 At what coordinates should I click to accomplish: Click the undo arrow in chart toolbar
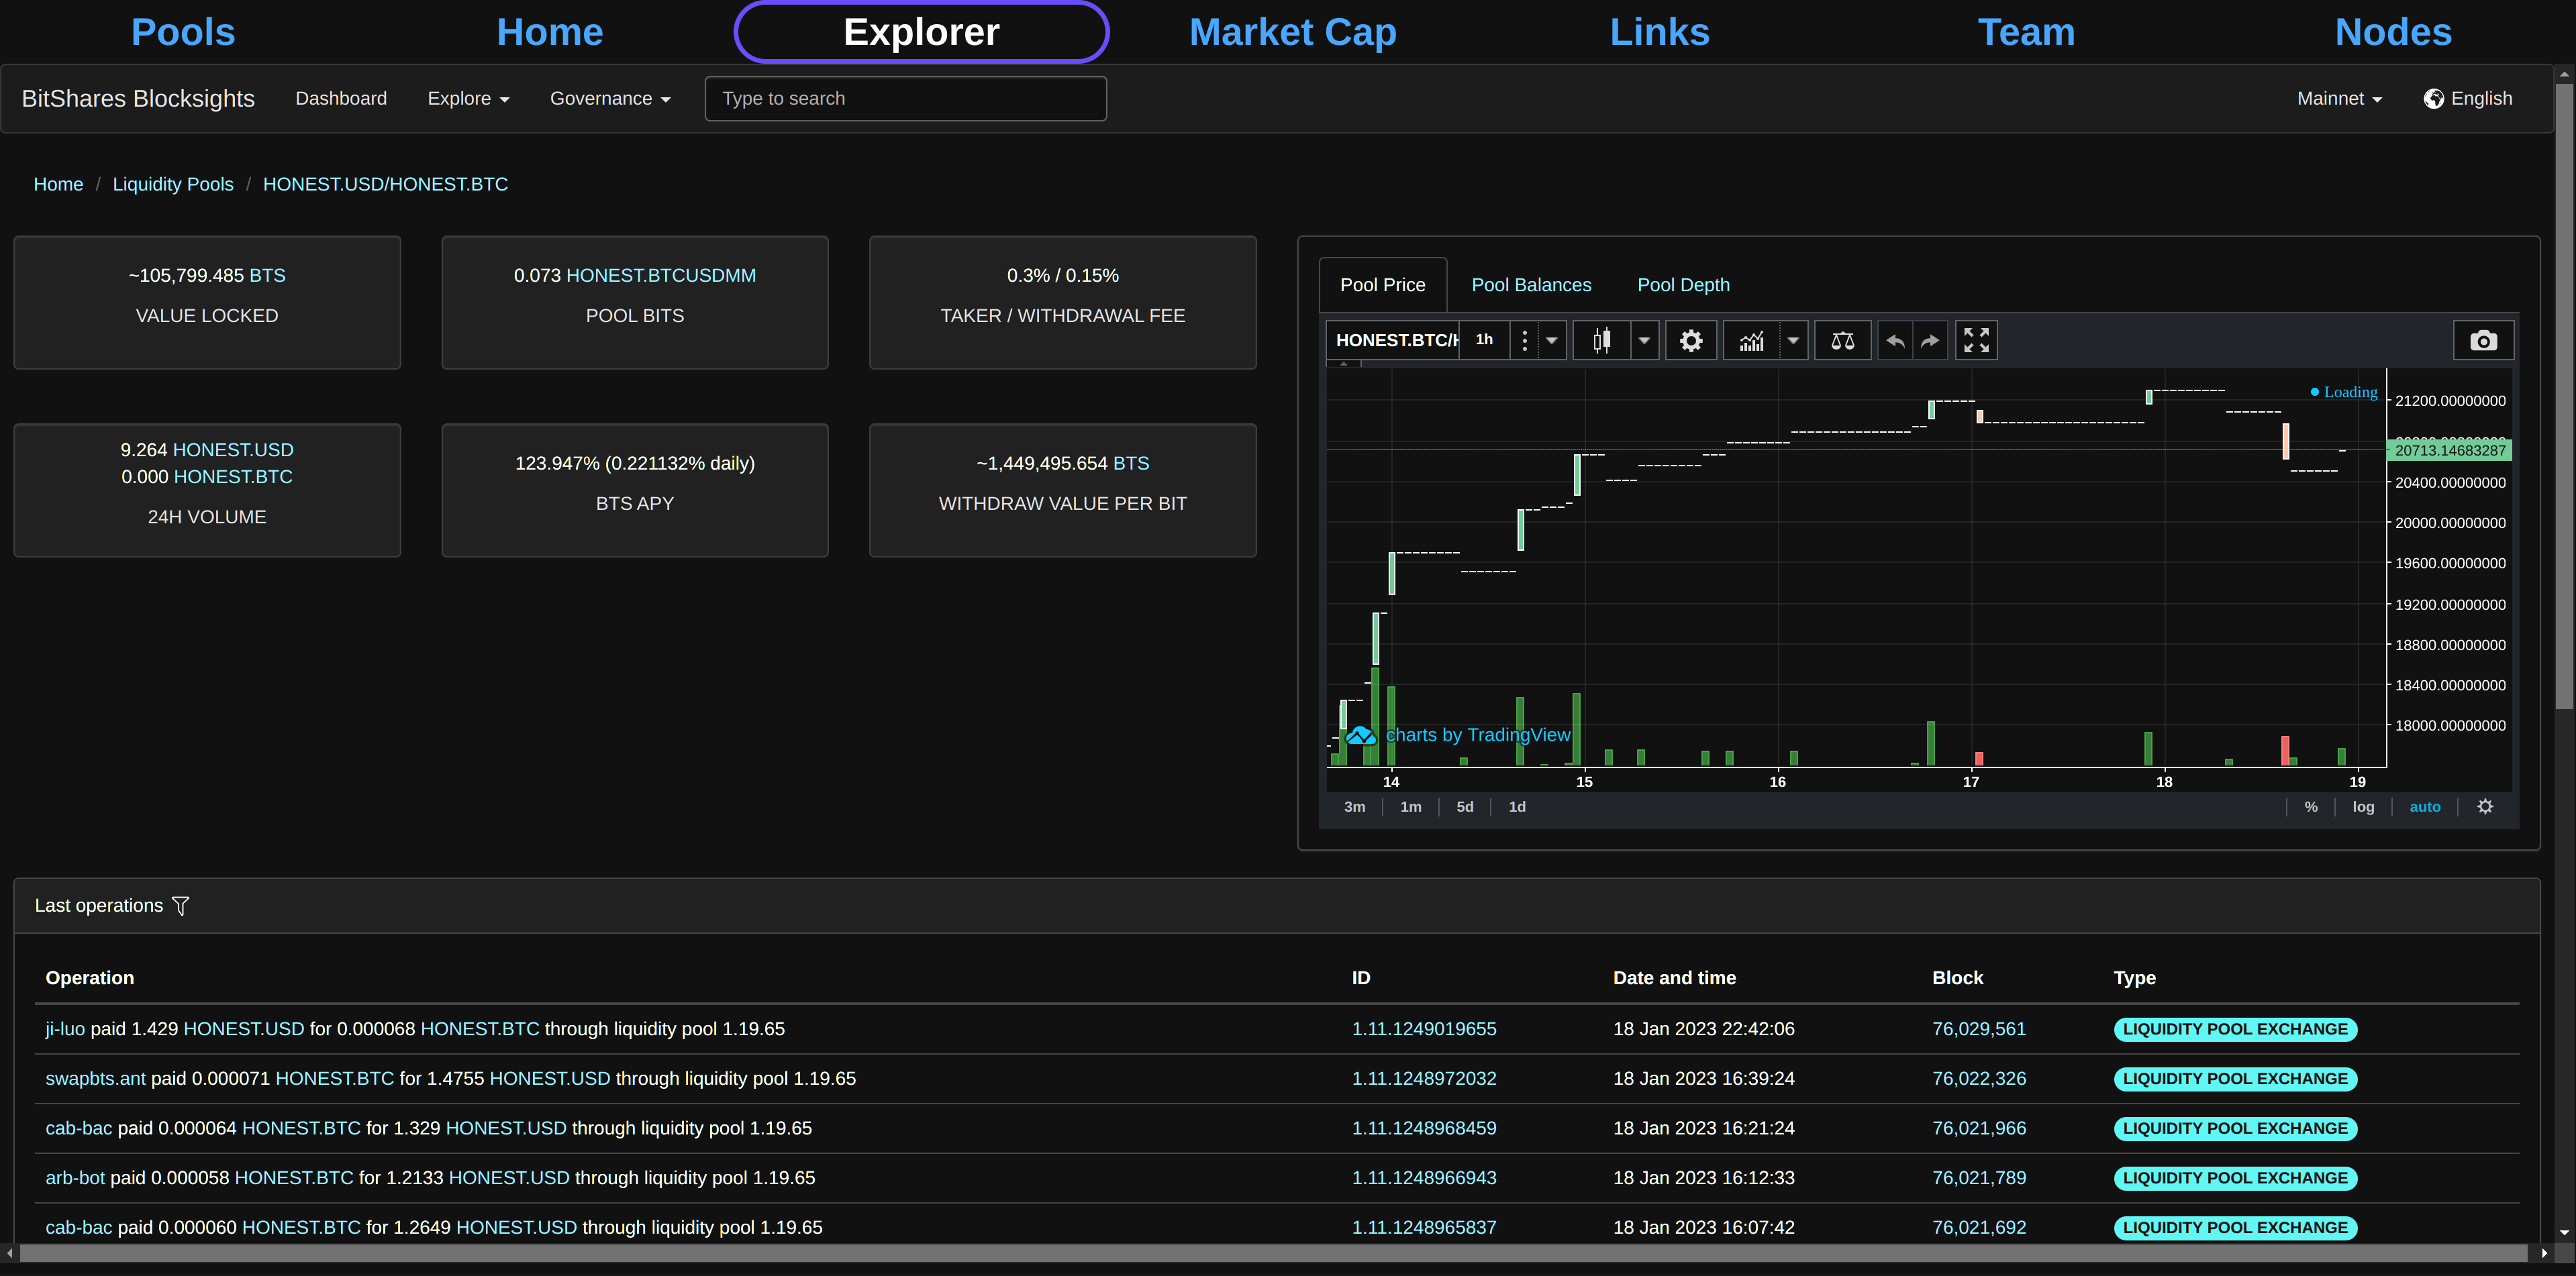(x=1895, y=341)
